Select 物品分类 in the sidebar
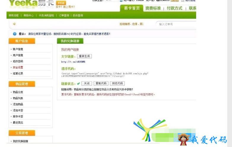 pos(18,92)
